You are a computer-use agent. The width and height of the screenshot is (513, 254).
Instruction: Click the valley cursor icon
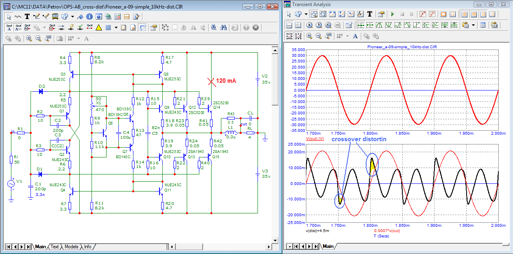[x=389, y=25]
